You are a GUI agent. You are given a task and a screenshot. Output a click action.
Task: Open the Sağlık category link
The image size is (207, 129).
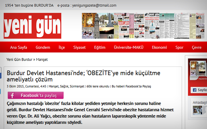[64, 86]
